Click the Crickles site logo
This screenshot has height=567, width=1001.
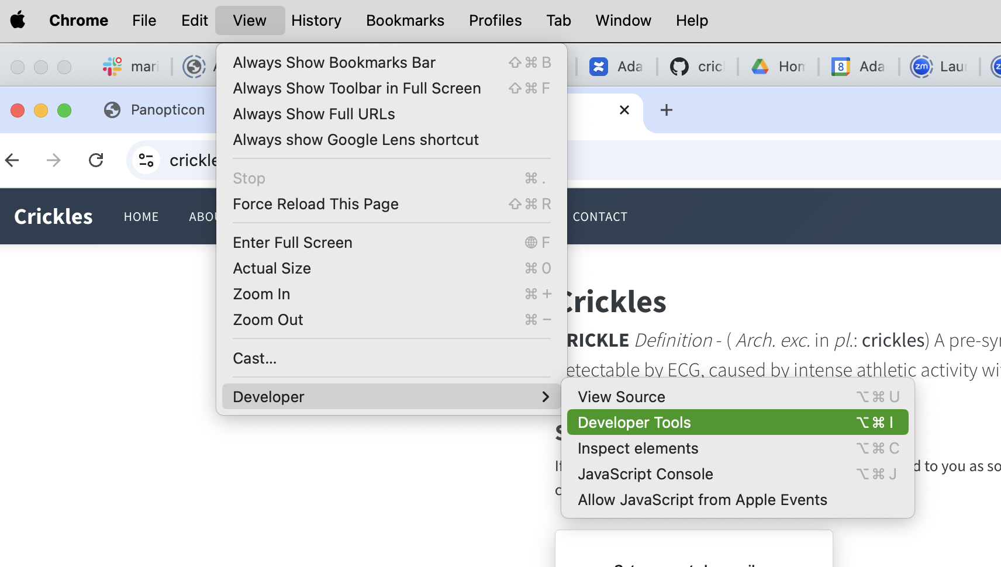coord(53,217)
